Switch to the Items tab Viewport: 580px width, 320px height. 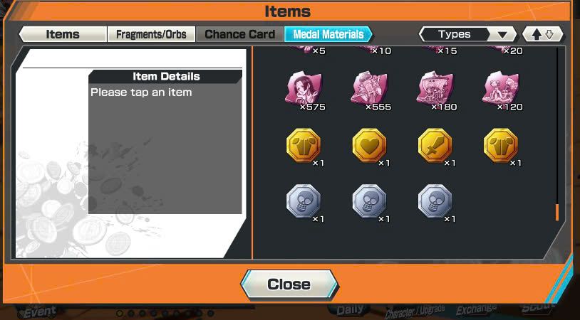[63, 34]
